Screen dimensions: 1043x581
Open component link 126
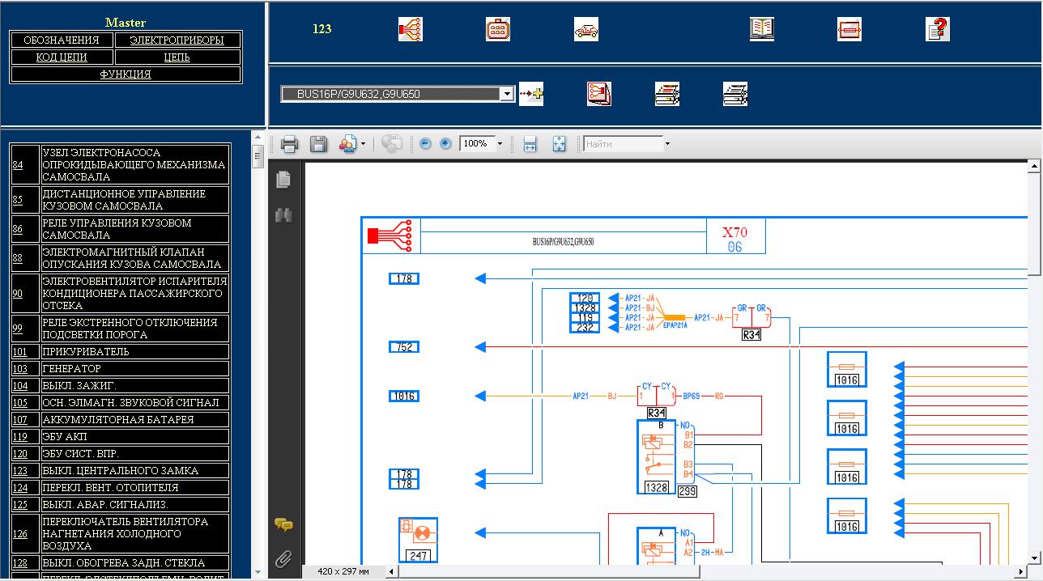click(20, 534)
